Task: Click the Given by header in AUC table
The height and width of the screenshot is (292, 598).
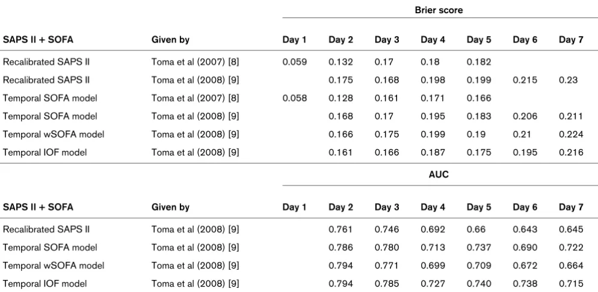Action: coord(170,207)
